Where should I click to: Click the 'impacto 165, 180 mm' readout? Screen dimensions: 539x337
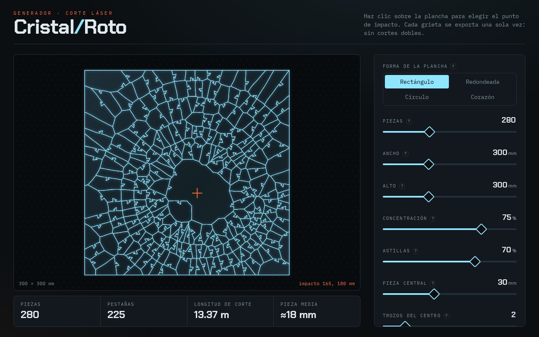(327, 284)
